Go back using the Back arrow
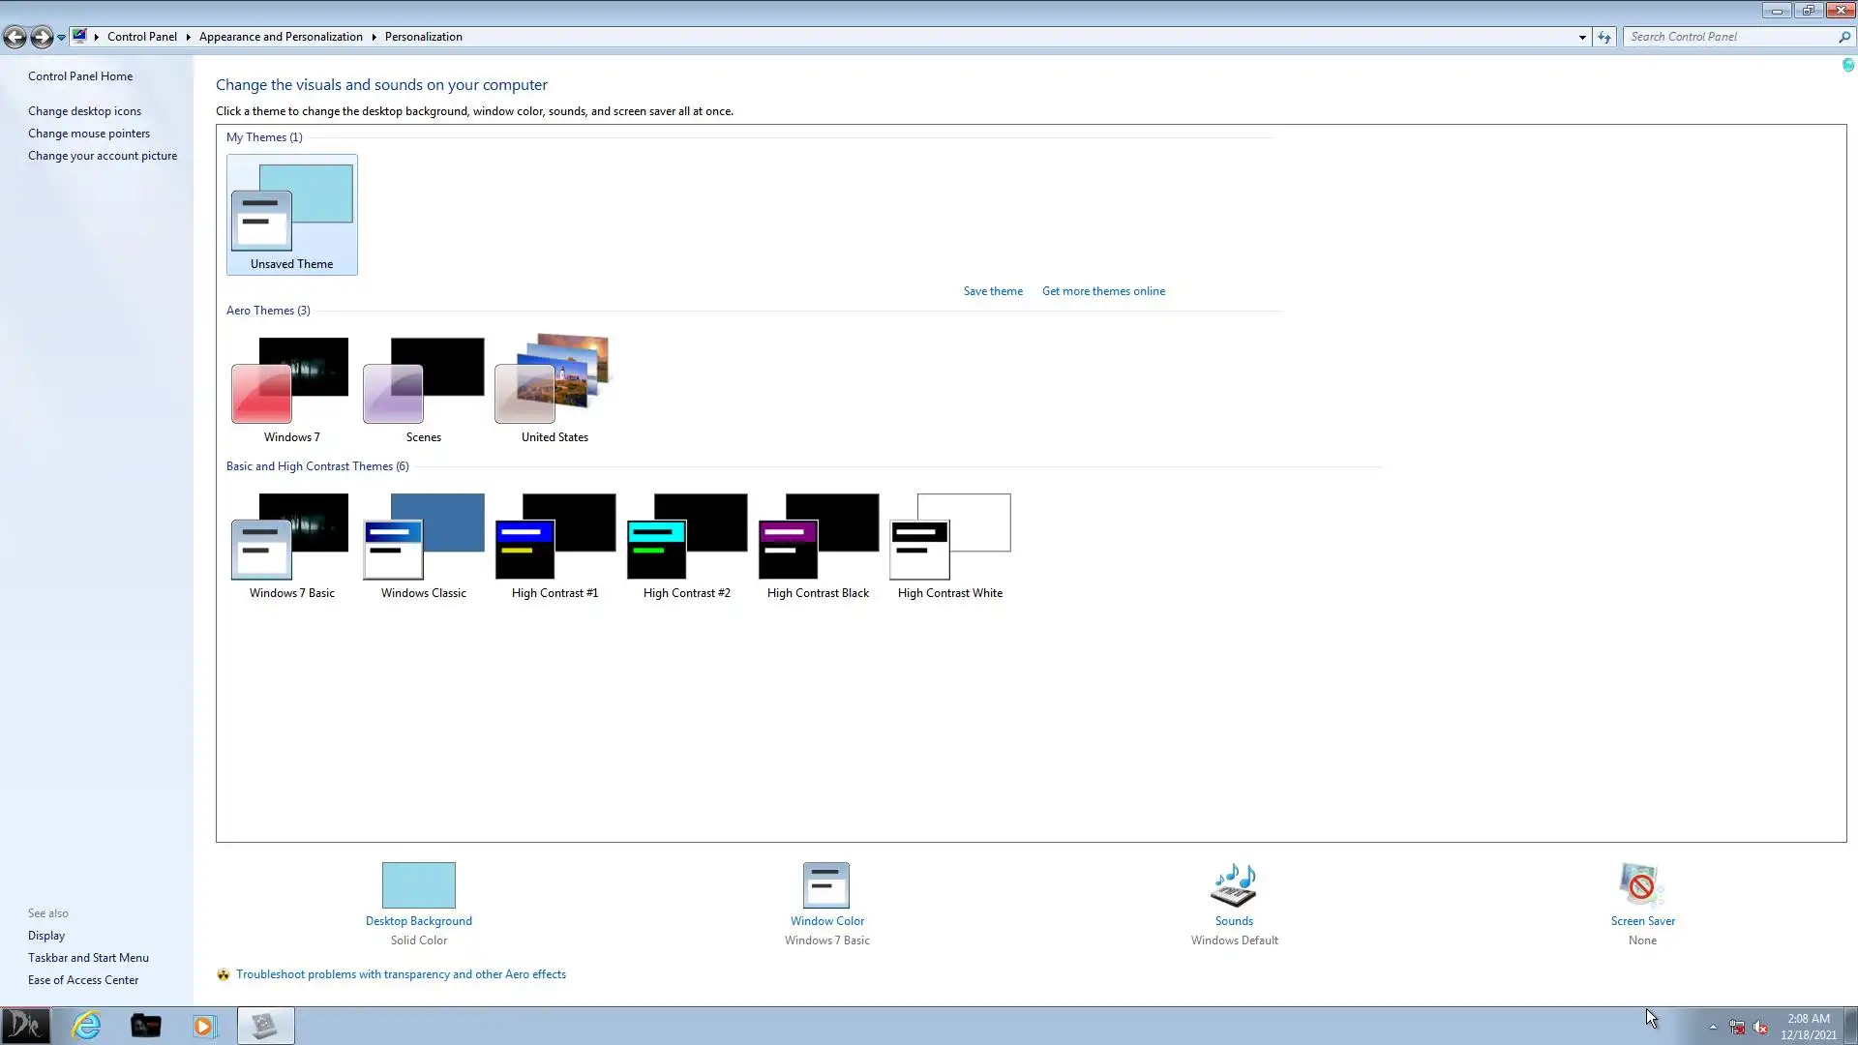Image resolution: width=1858 pixels, height=1045 pixels. [15, 37]
